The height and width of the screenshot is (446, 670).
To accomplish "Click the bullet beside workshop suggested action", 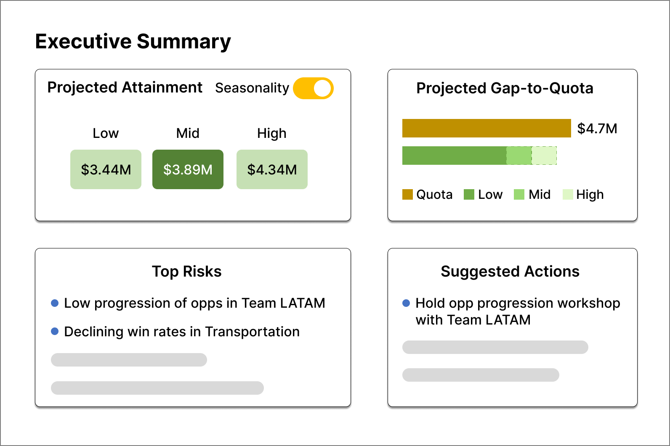I will [x=406, y=303].
